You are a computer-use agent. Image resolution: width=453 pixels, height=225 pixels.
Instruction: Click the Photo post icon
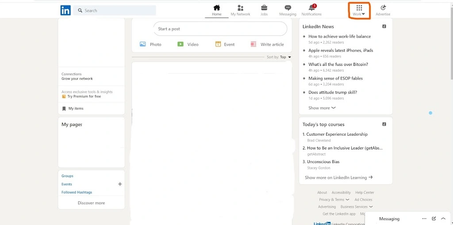pos(143,44)
